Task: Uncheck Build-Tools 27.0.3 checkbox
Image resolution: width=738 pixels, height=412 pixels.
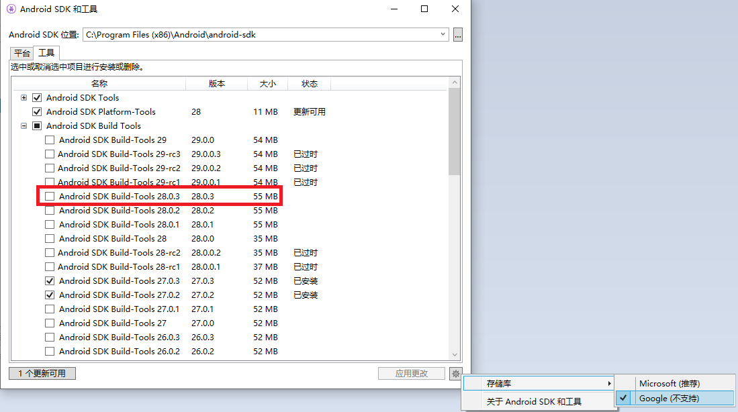Action: click(x=50, y=281)
